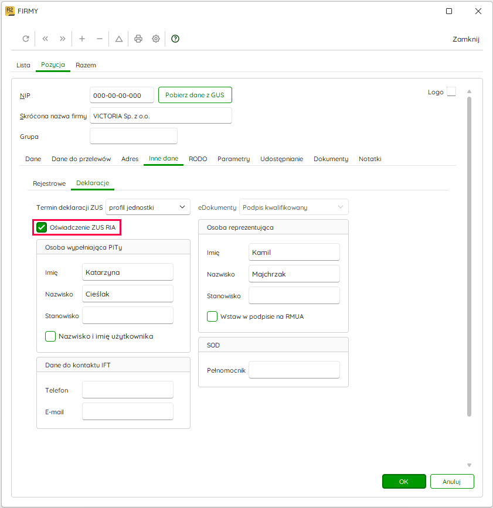Image resolution: width=493 pixels, height=508 pixels.
Task: Switch to the Dokumenty tab
Action: (x=331, y=159)
